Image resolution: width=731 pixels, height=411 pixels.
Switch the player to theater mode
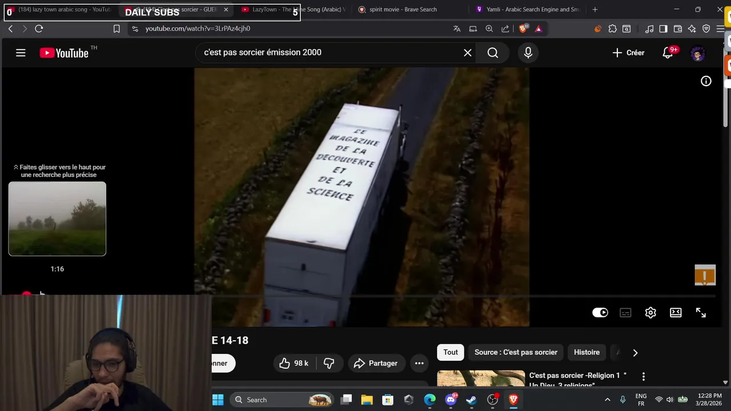(x=676, y=312)
